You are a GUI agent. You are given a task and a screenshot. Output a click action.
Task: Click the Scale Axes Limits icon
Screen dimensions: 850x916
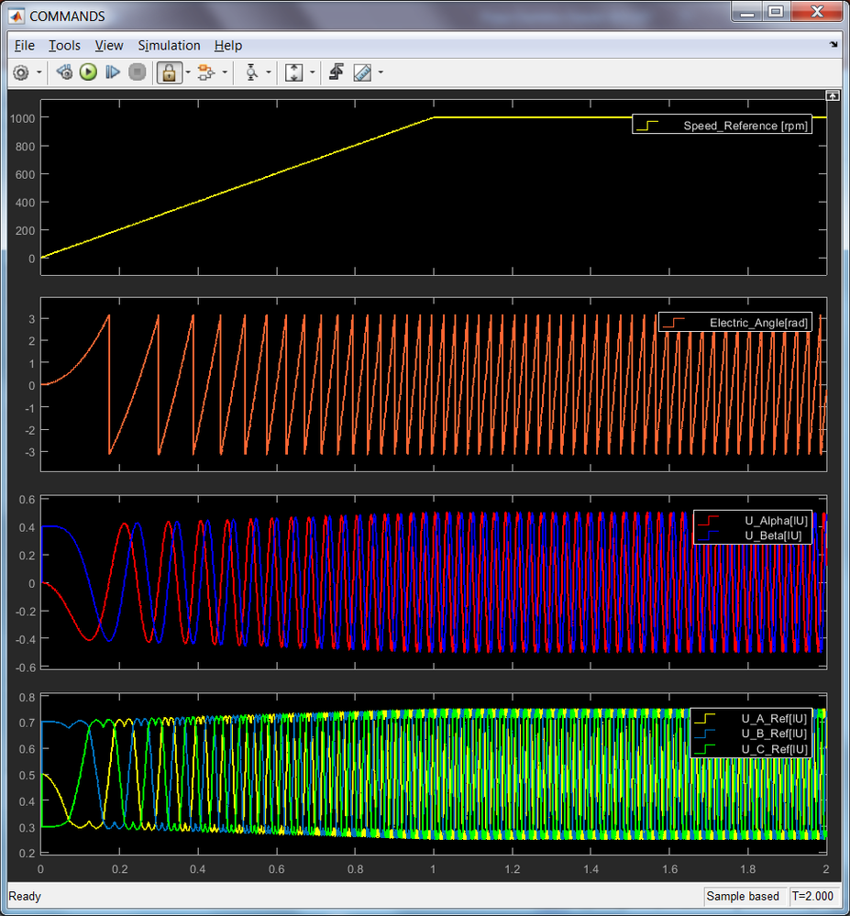point(294,72)
